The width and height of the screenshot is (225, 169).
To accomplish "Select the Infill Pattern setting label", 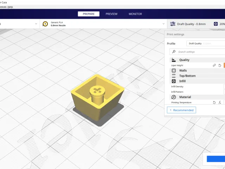I will [177, 92].
